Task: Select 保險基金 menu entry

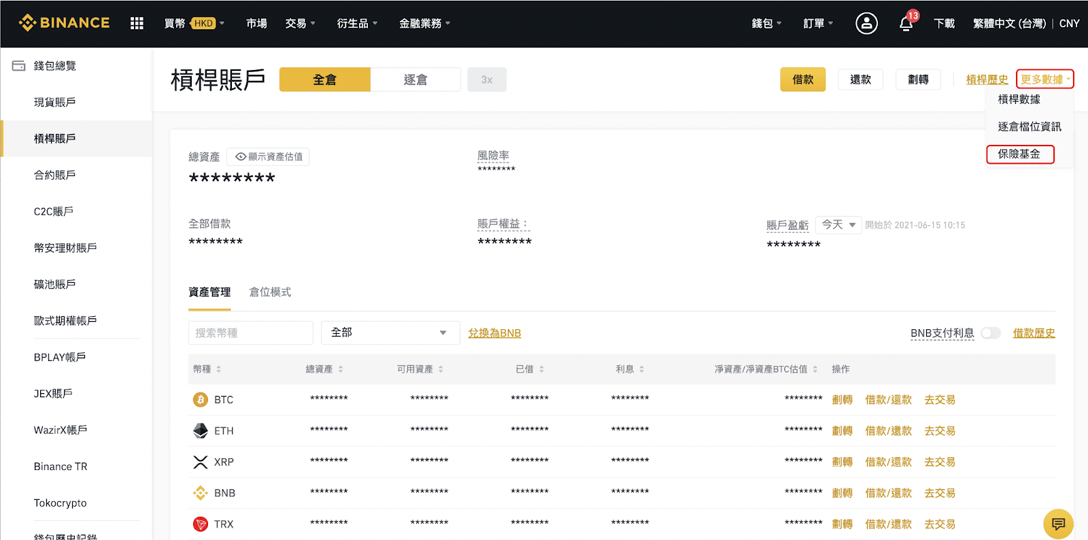Action: click(x=1019, y=154)
